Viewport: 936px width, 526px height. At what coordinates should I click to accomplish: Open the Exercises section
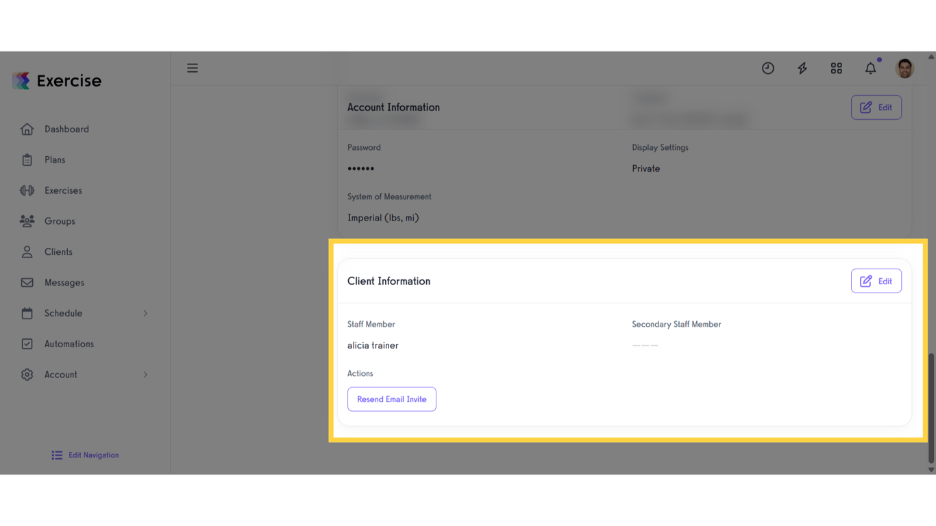pos(27,190)
